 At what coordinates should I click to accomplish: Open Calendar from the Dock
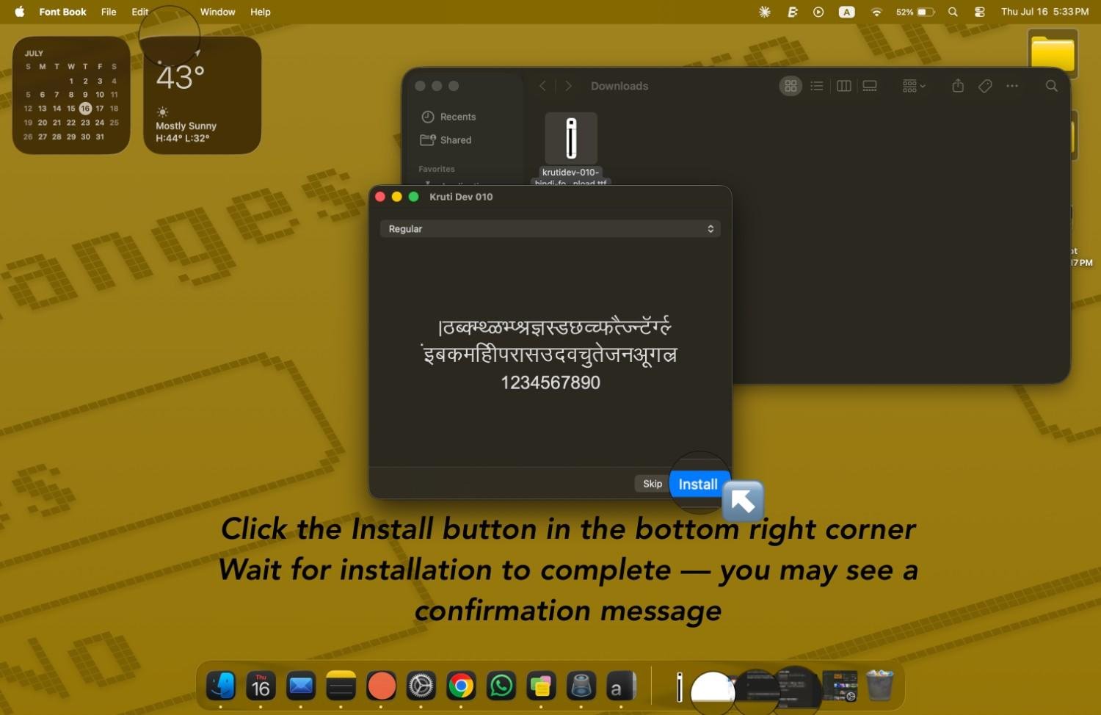[261, 686]
